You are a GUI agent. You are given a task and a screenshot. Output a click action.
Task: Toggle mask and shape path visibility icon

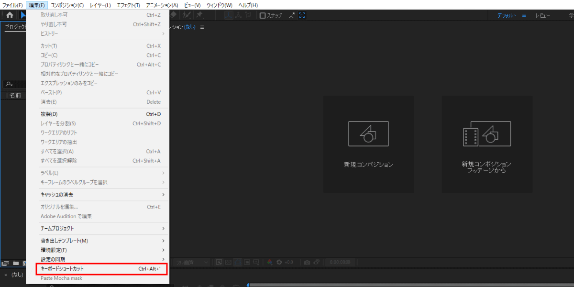238,262
